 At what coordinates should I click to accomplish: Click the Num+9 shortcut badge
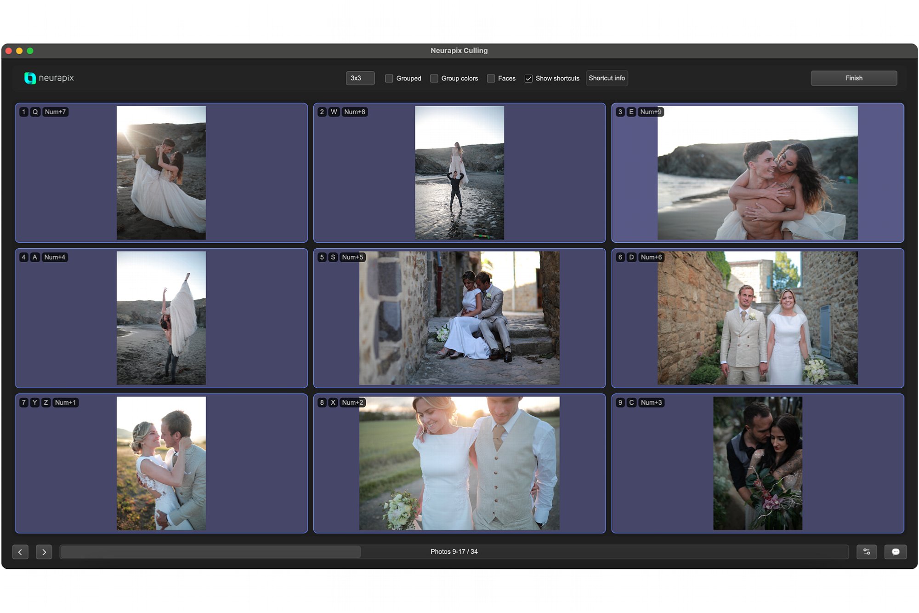[x=651, y=112]
